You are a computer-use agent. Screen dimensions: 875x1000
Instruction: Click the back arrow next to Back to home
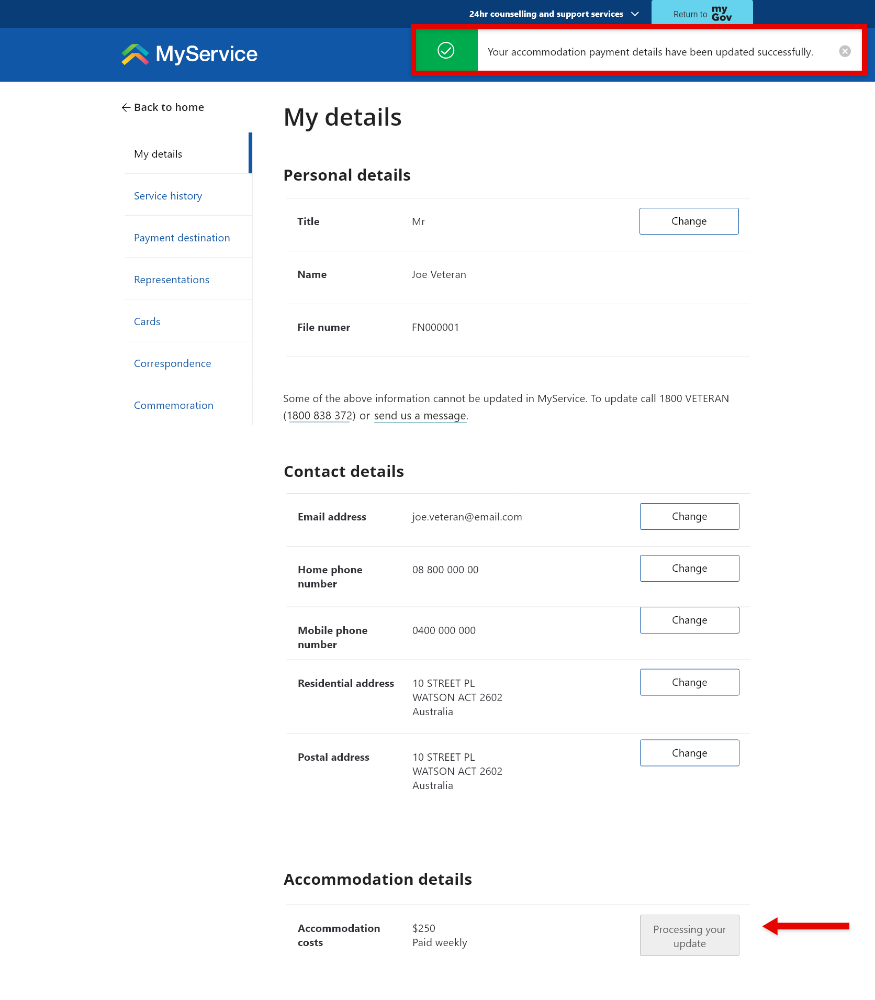(x=126, y=107)
